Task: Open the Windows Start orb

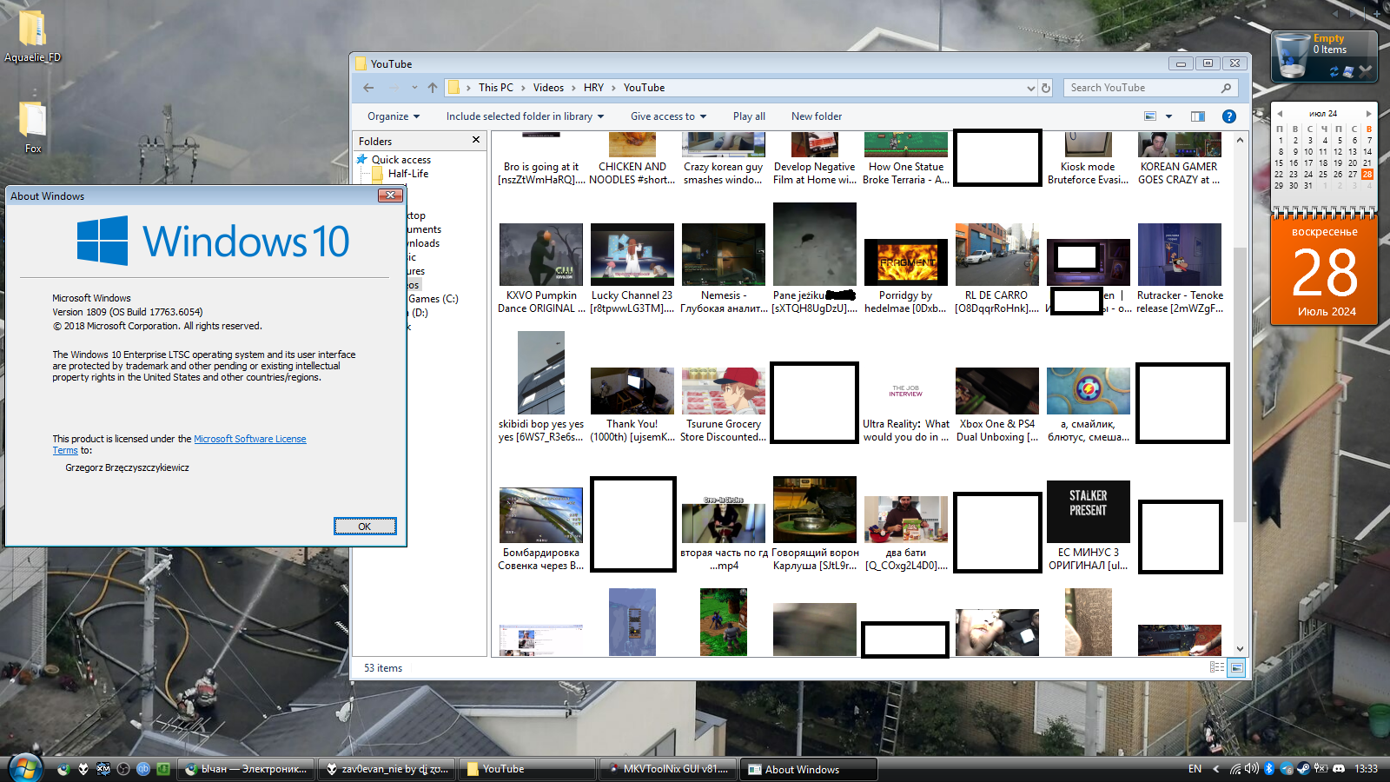Action: pos(24,768)
